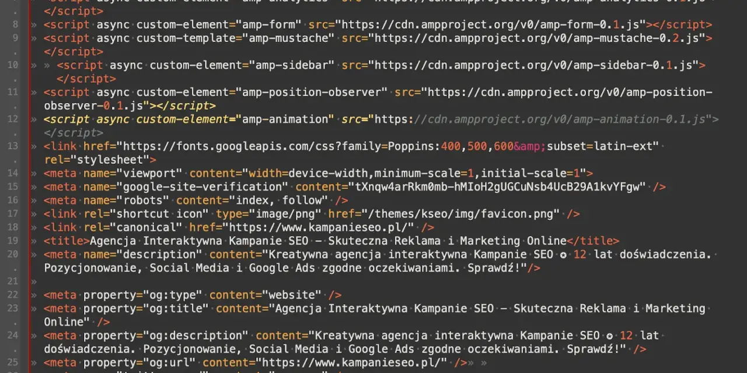Click the "website" content value
Screen dimensions: 747x373
coord(292,294)
